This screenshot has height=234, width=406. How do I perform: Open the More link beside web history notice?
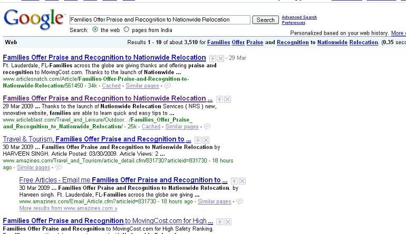click(398, 33)
